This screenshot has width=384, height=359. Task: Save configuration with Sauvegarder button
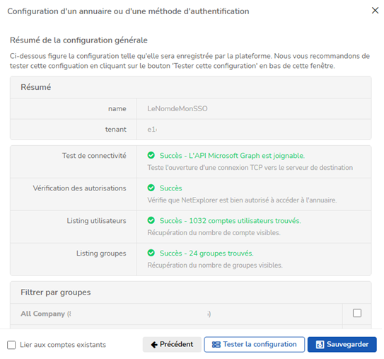(x=342, y=345)
